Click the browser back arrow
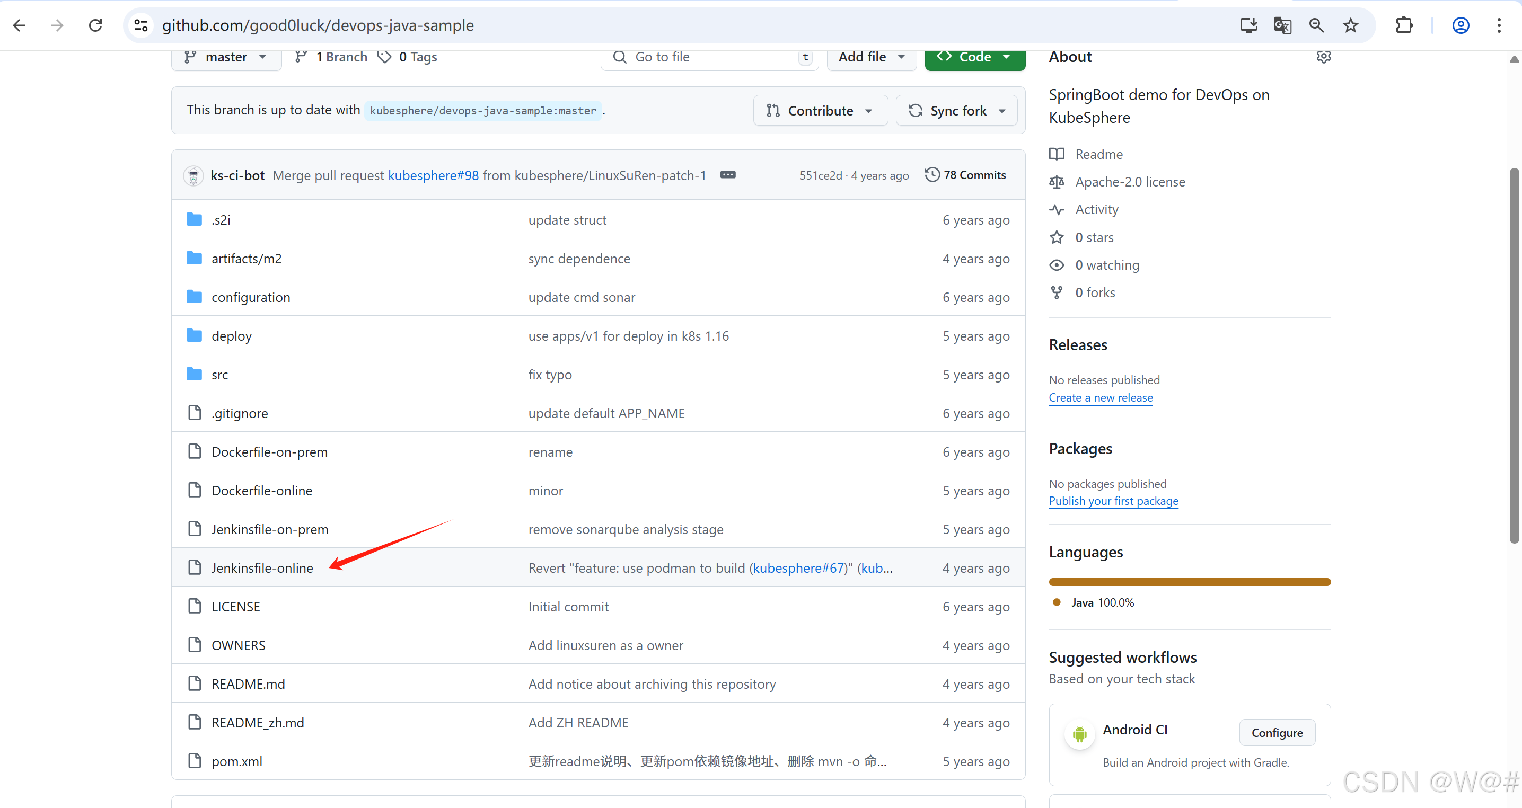 20,25
